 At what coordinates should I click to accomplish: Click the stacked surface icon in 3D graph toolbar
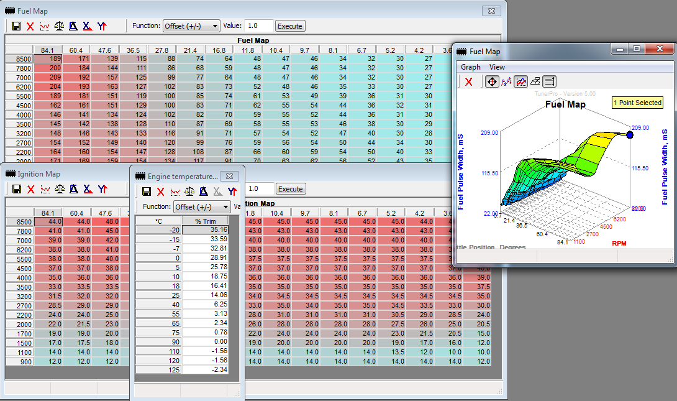point(534,81)
